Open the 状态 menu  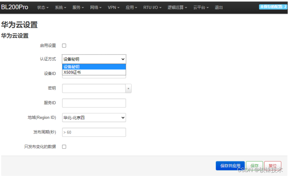(43, 8)
